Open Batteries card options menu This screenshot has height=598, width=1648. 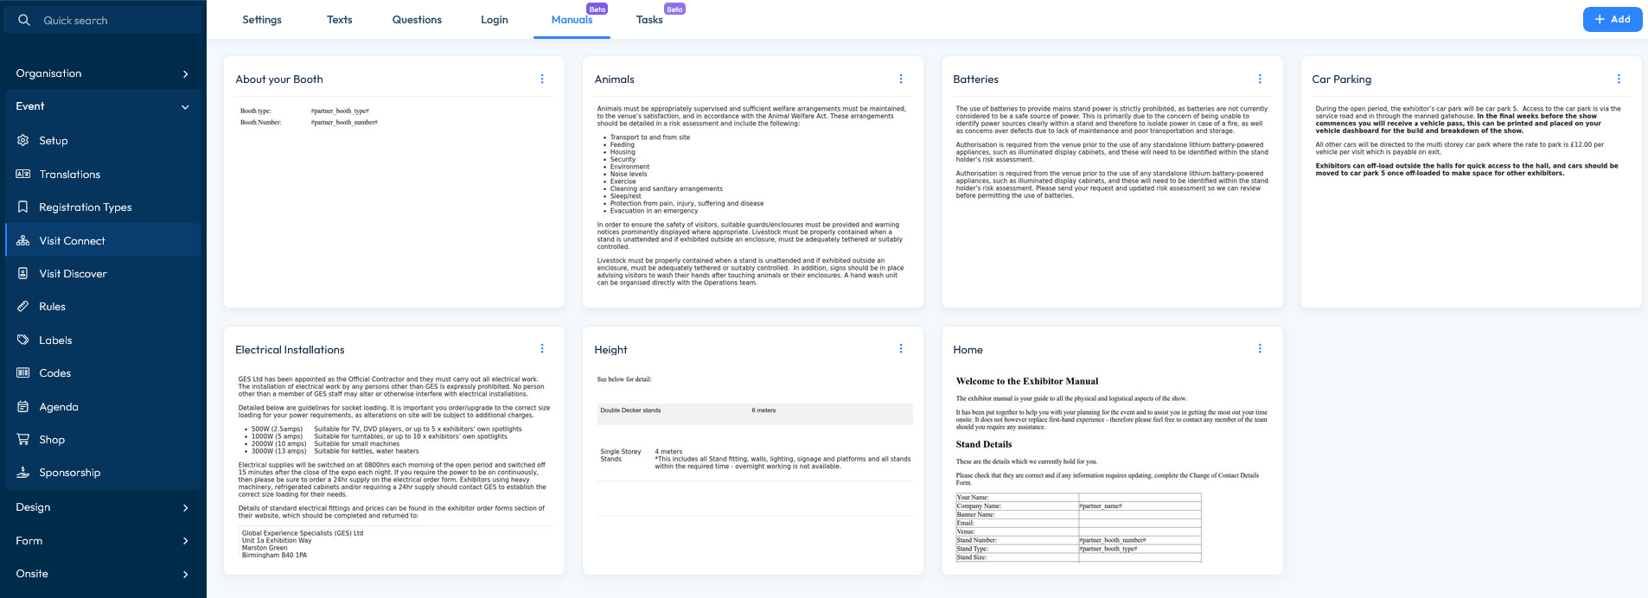pyautogui.click(x=1260, y=79)
